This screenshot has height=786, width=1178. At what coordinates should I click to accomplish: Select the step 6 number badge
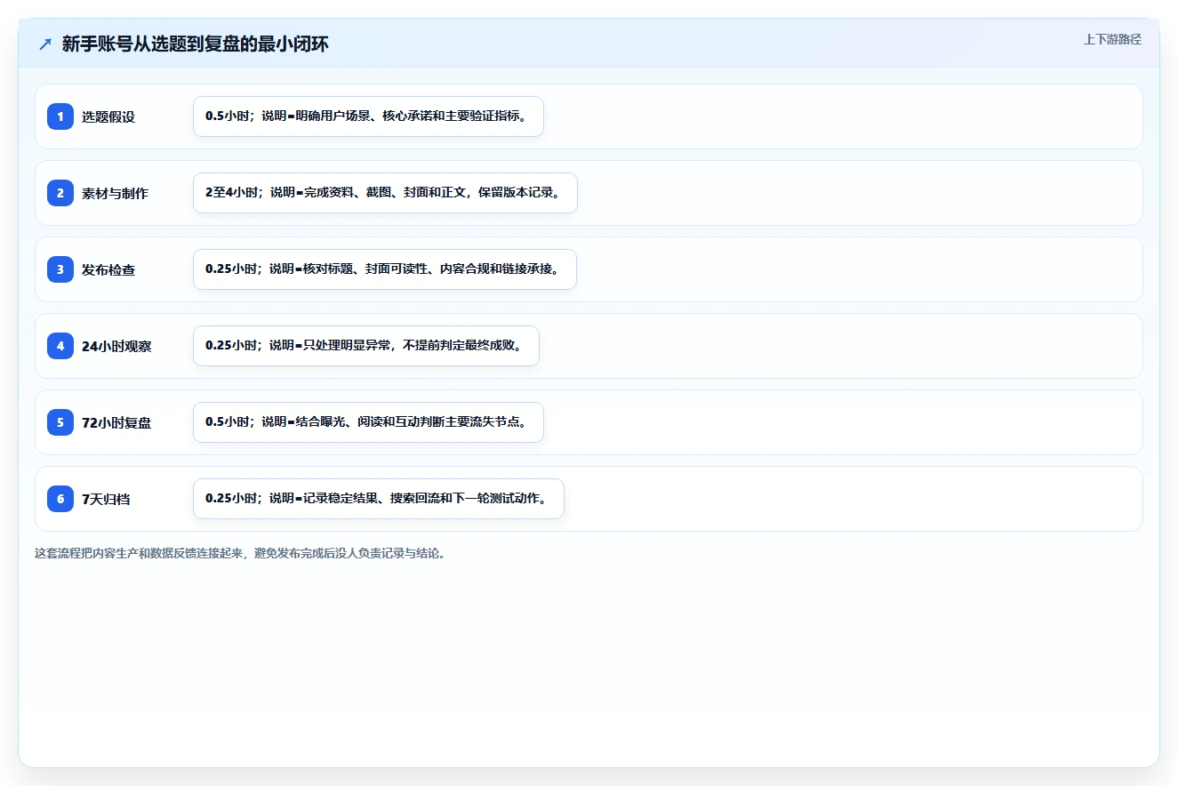pos(60,499)
